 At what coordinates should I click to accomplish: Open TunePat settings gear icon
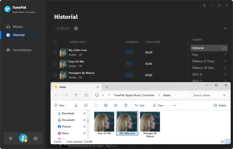coord(11,139)
